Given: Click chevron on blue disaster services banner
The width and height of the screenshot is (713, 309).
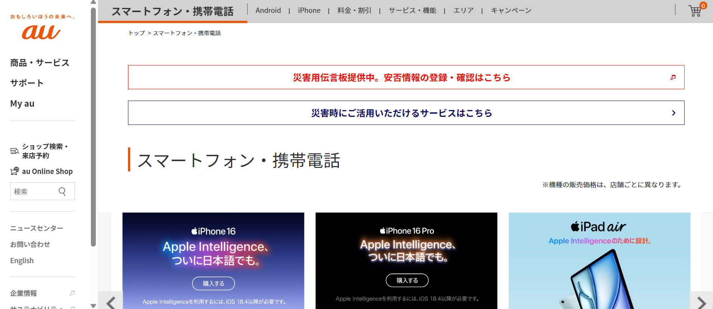Looking at the screenshot, I should pos(674,113).
